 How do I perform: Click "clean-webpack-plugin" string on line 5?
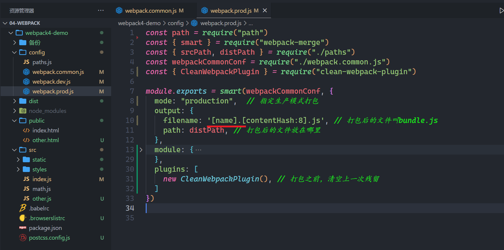click(x=364, y=72)
